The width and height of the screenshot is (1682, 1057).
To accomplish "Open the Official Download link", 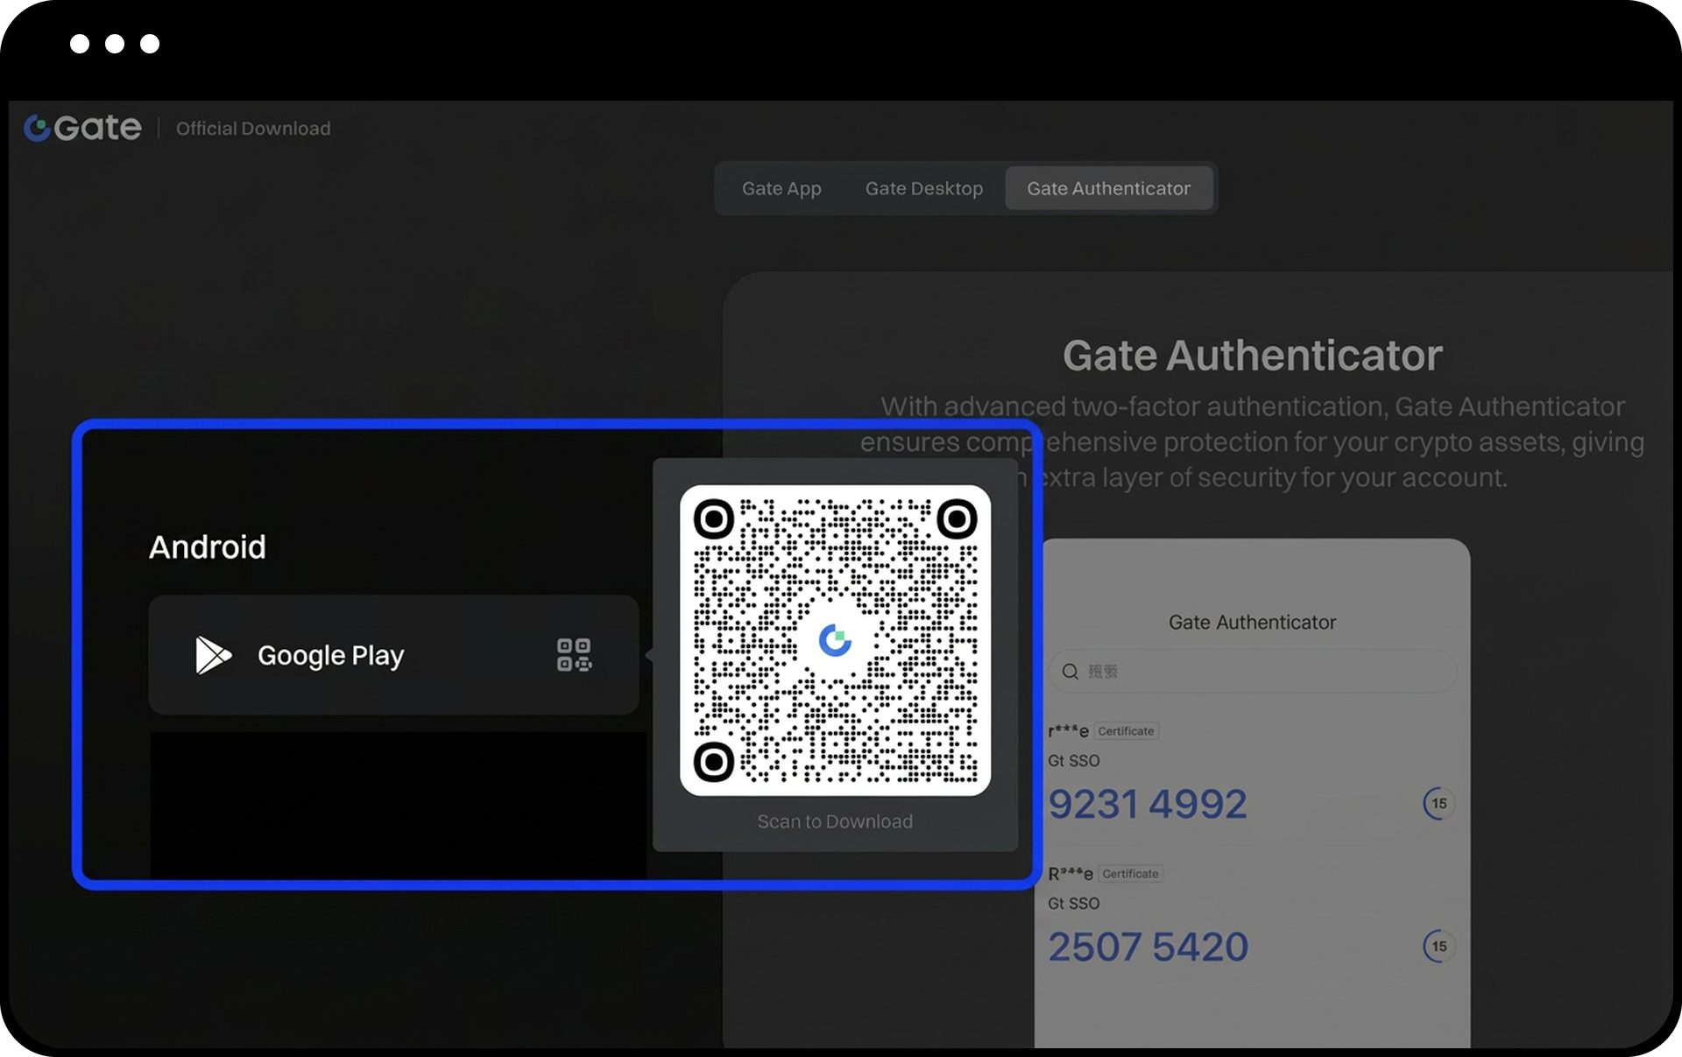I will coord(253,129).
